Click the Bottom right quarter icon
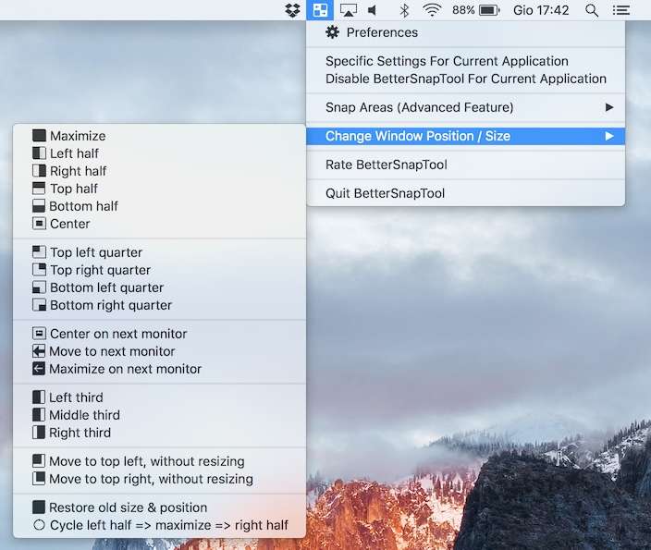Viewport: 651px width, 550px height. coord(39,305)
